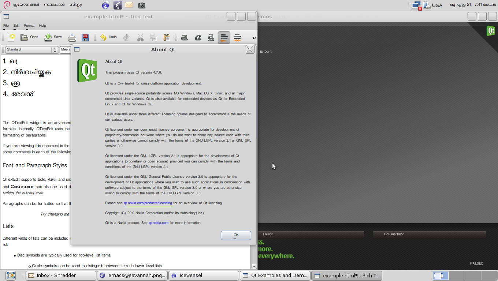This screenshot has width=498, height=281.
Task: Switch to Iceweasel in the taskbar
Action: click(204, 276)
